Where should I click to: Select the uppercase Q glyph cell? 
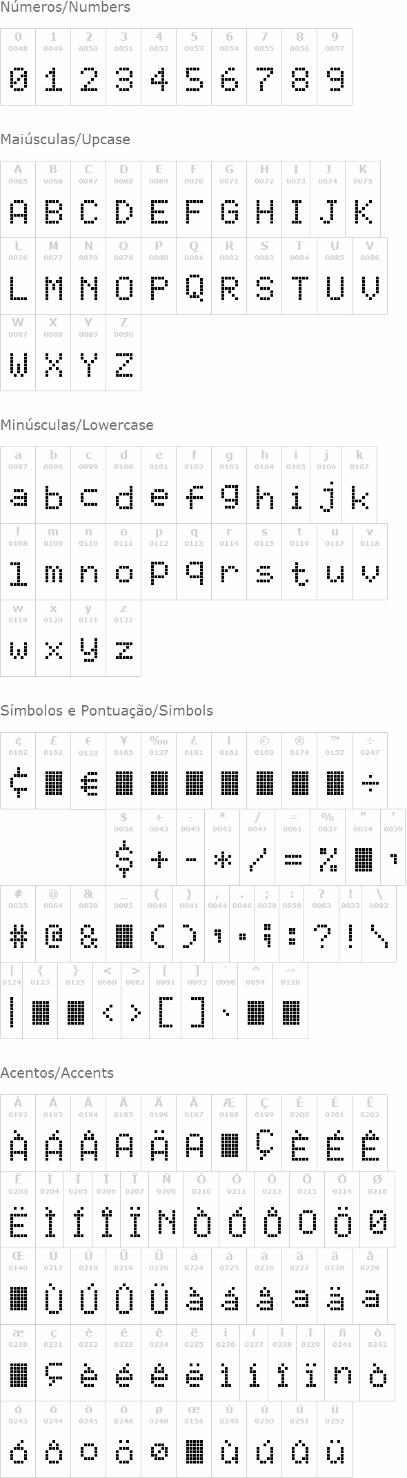coord(194,276)
